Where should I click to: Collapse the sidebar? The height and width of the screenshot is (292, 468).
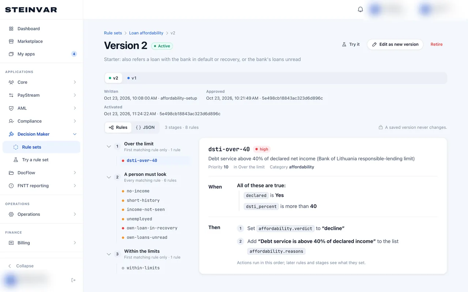[21, 266]
